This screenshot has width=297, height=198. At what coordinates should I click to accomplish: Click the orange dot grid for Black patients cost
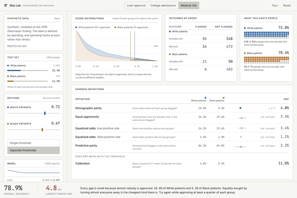pyautogui.click(x=266, y=60)
